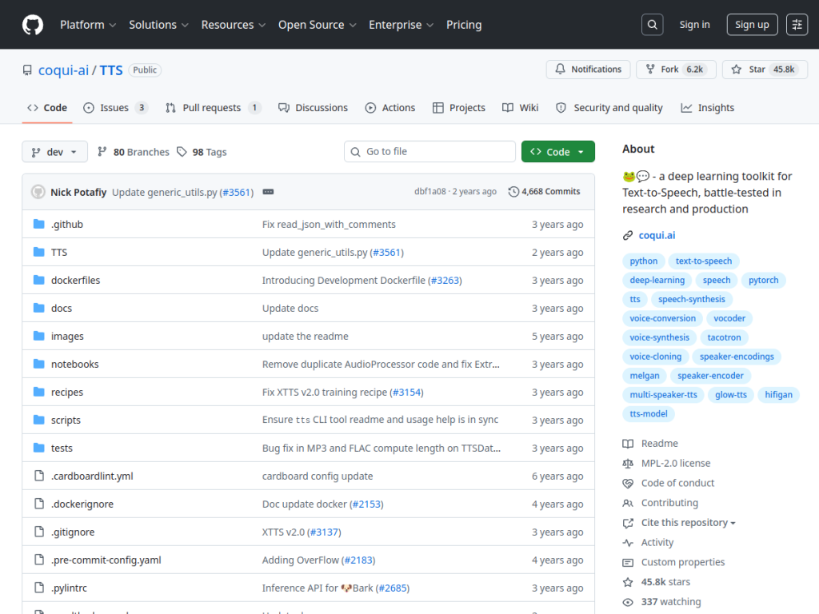Expand the Resources menu
Screen dimensions: 819x614
click(233, 25)
